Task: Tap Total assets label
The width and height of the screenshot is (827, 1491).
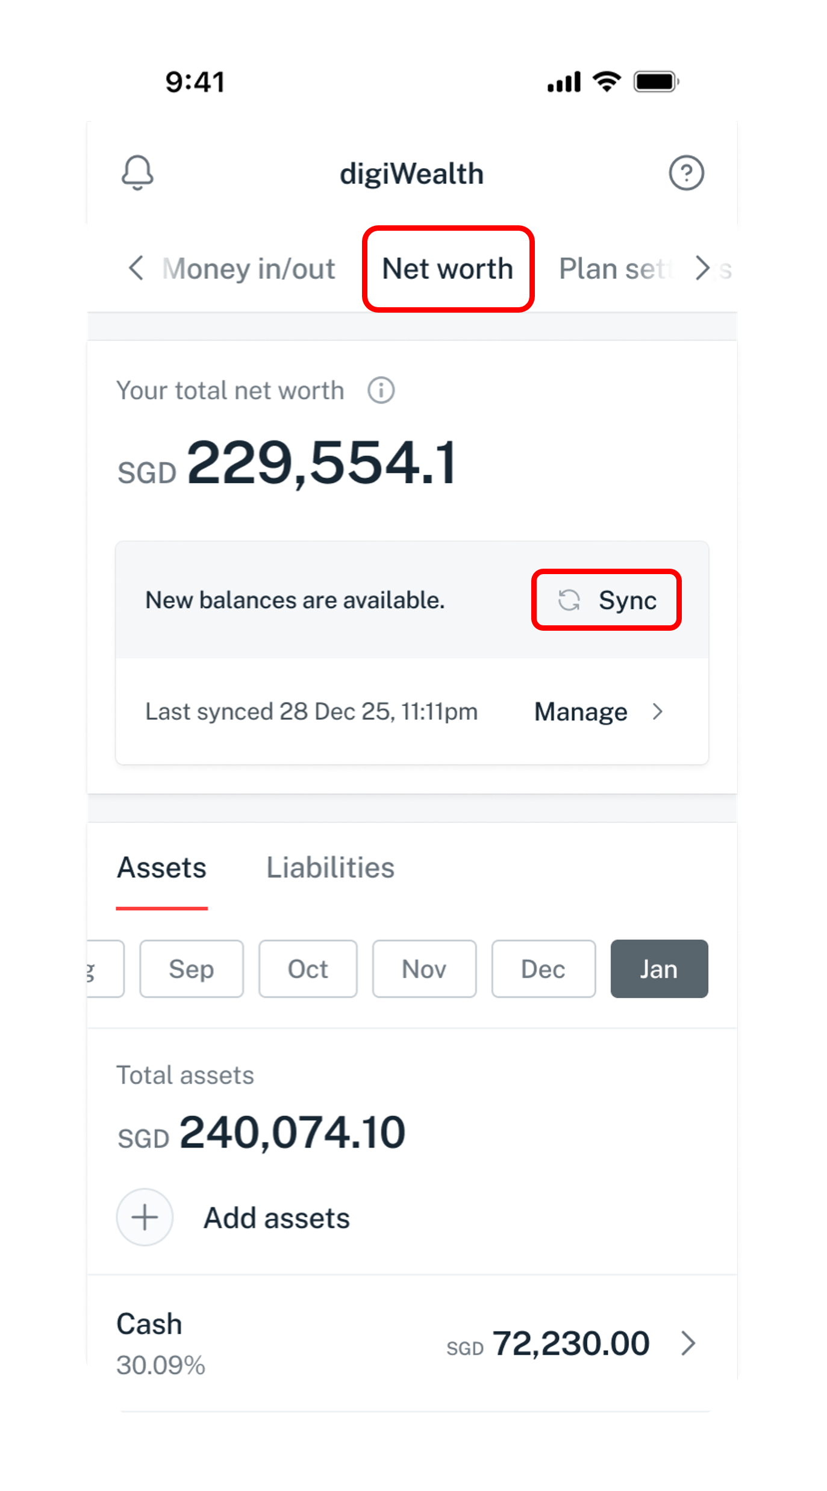Action: point(186,1075)
